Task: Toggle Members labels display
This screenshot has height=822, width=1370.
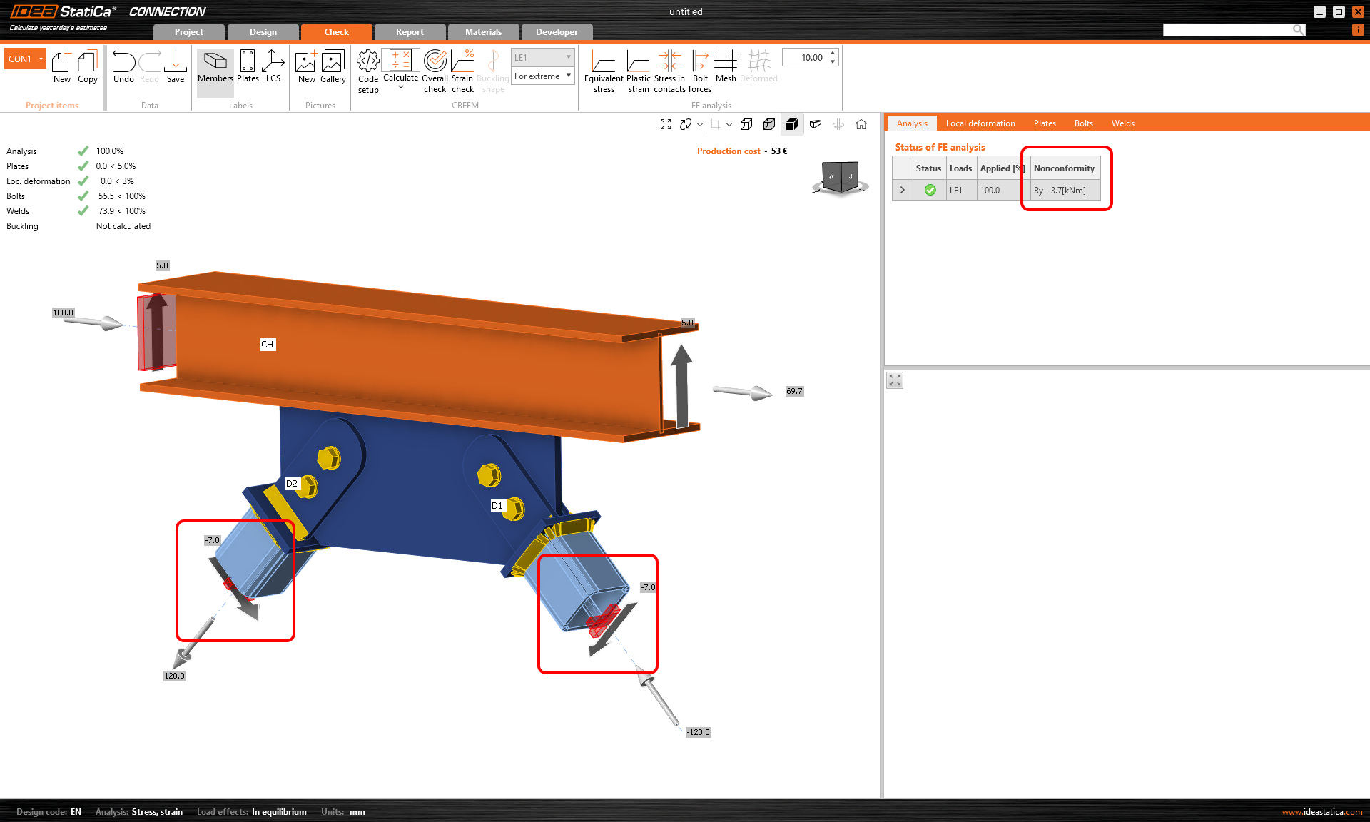Action: (x=215, y=62)
